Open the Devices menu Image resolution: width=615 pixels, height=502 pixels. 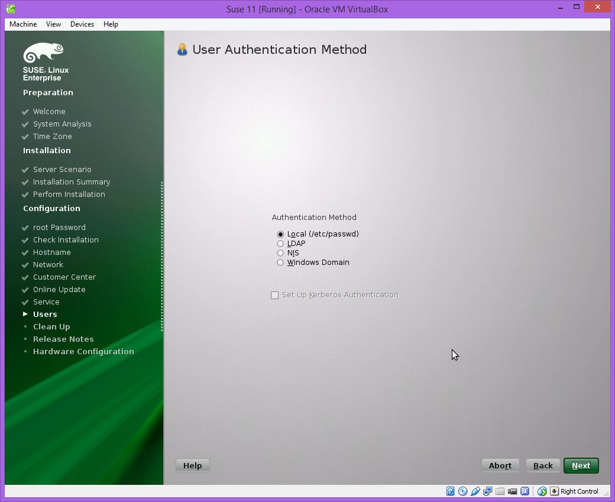[82, 24]
